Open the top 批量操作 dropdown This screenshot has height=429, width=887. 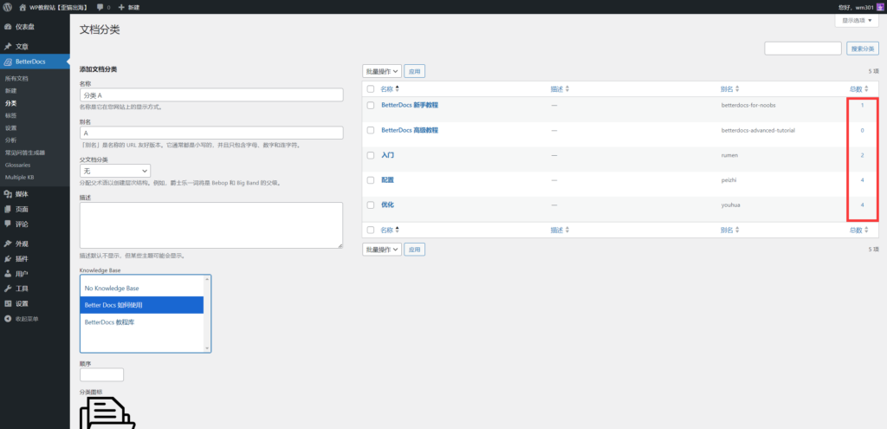point(382,71)
